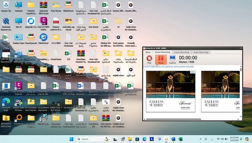Open Microsoft Teams from the taskbar
The height and width of the screenshot is (143, 252).
(159, 139)
